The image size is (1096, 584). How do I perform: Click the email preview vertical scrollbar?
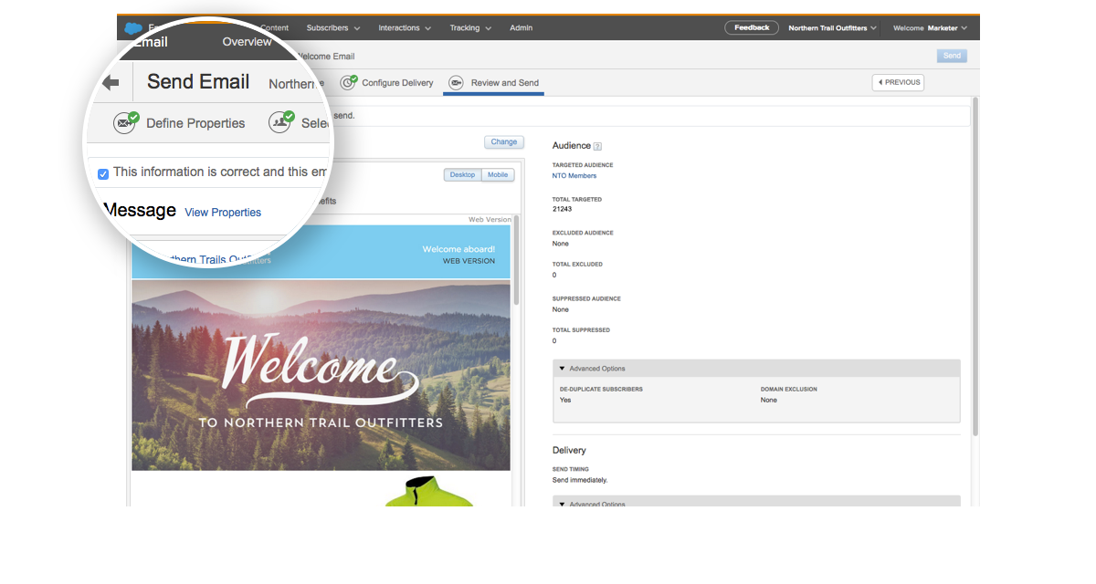[516, 265]
